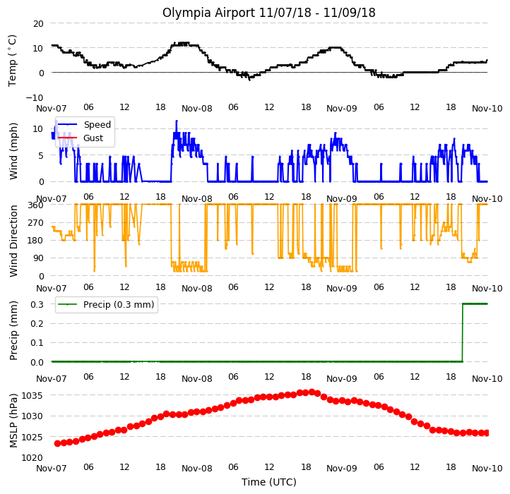
Task: Click the 360 tick on wind direction axis
Action: click(35, 205)
